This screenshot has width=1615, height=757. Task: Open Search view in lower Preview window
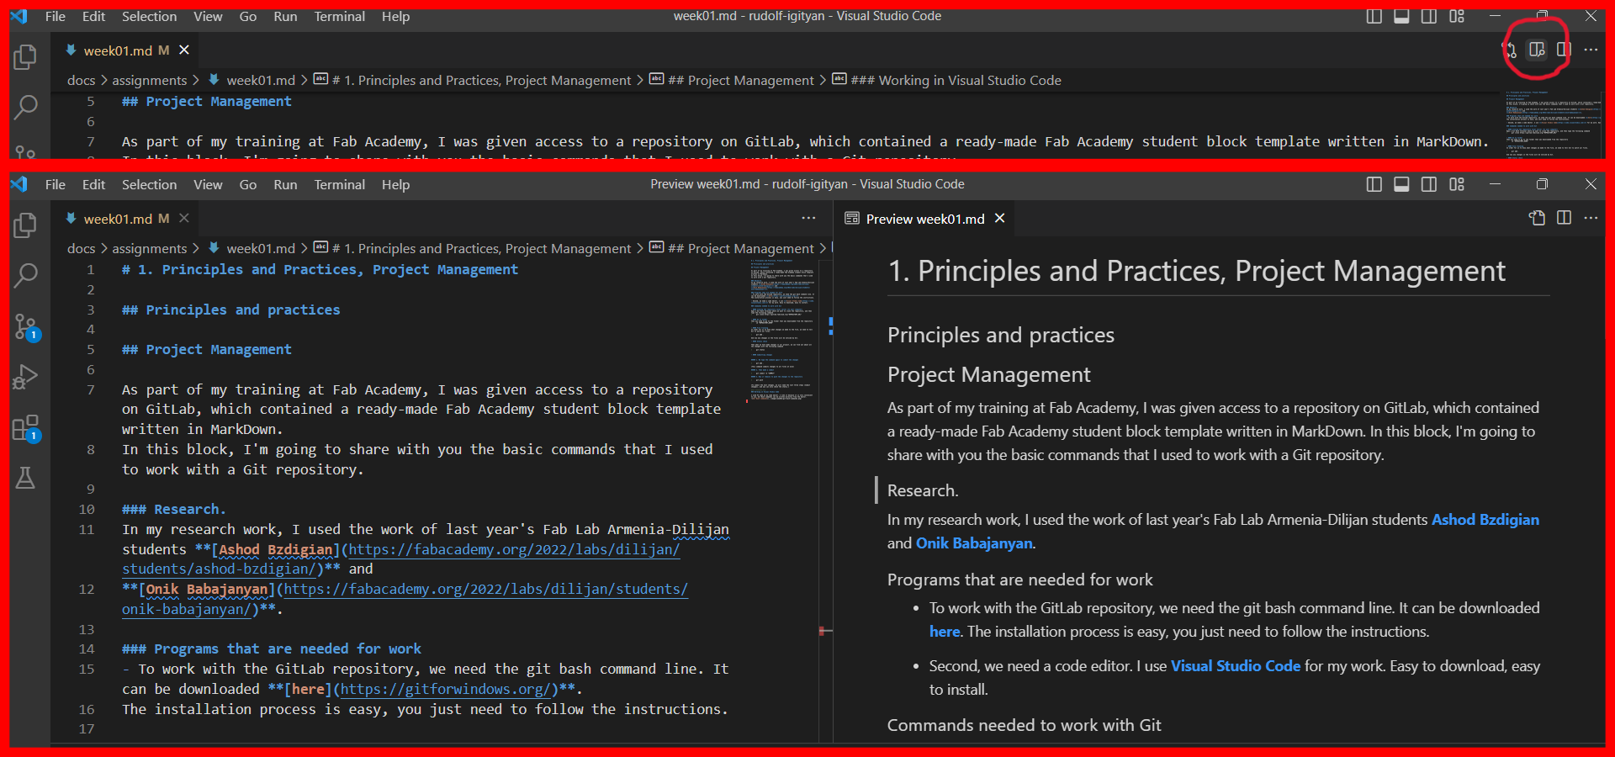tap(25, 275)
